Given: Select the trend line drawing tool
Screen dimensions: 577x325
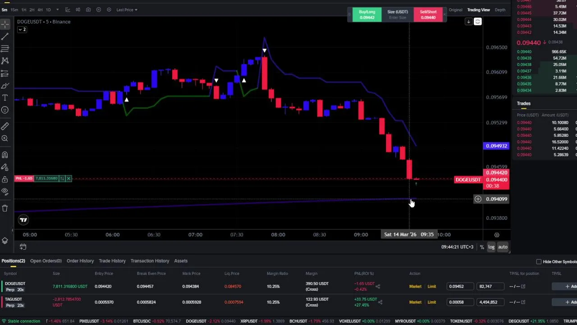Looking at the screenshot, I should 5,37.
